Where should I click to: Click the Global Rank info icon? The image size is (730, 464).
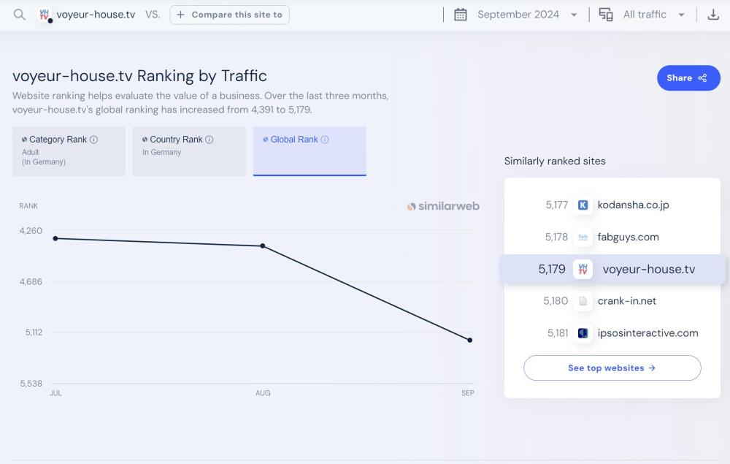[325, 140]
